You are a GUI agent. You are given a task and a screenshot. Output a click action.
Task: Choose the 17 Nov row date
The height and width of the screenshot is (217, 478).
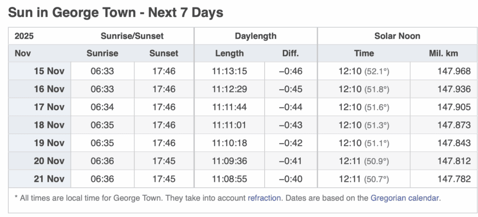[49, 107]
